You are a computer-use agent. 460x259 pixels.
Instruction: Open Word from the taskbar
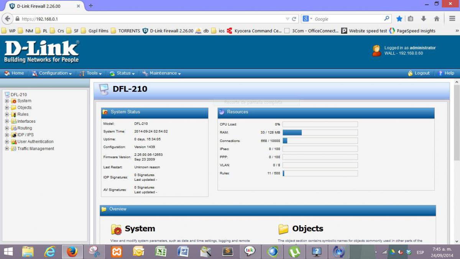pyautogui.click(x=183, y=252)
